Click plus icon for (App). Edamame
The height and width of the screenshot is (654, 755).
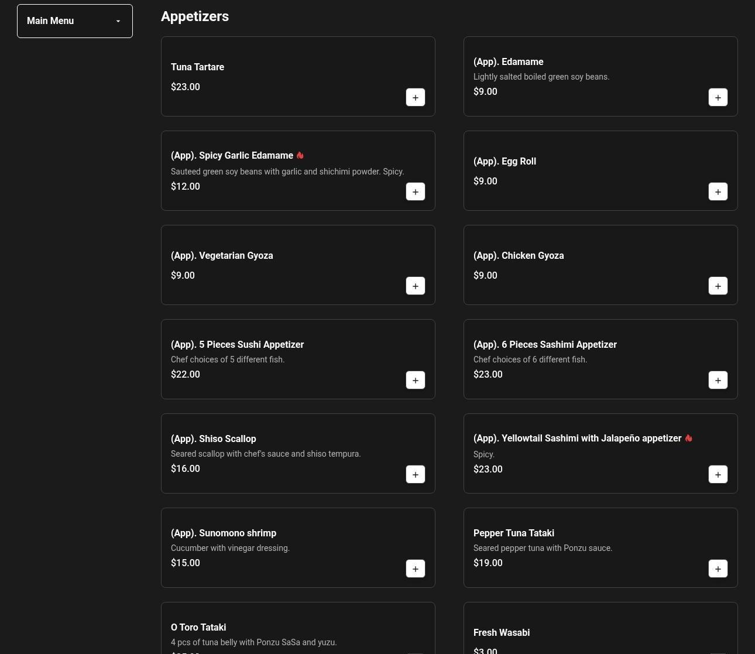pos(718,98)
